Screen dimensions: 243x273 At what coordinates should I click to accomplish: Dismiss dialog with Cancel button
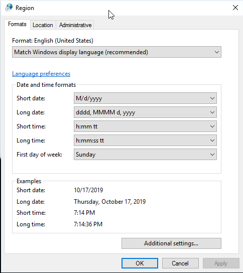(x=180, y=263)
